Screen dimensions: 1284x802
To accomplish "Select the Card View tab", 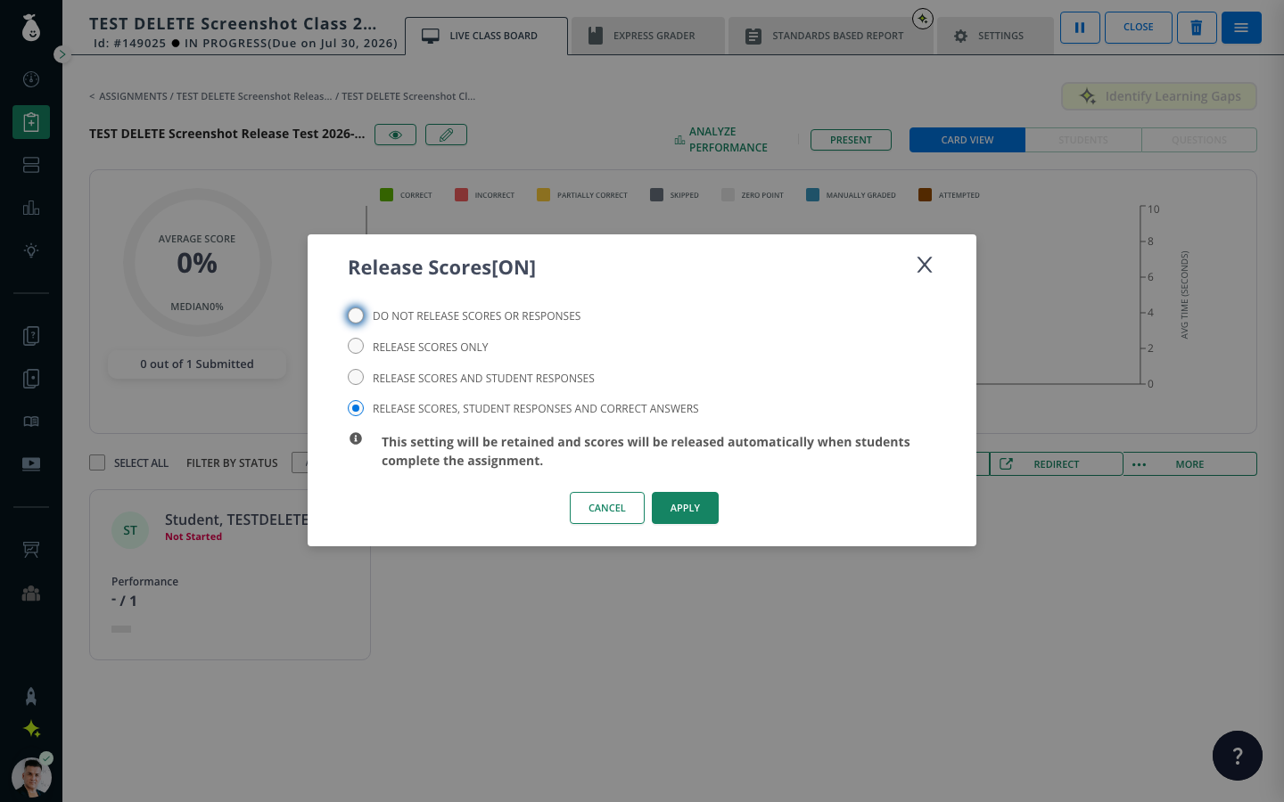I will 967,140.
